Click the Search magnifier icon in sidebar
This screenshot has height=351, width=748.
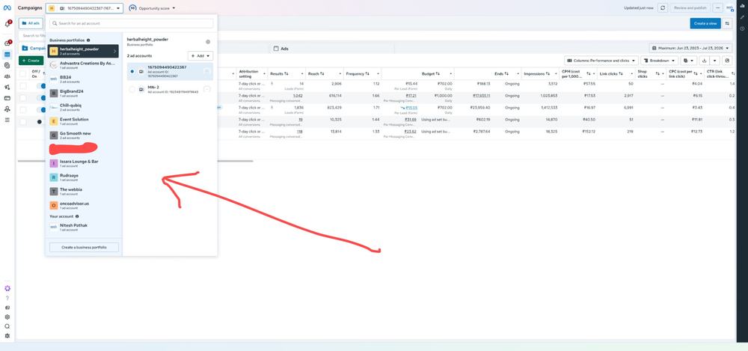click(x=7, y=326)
